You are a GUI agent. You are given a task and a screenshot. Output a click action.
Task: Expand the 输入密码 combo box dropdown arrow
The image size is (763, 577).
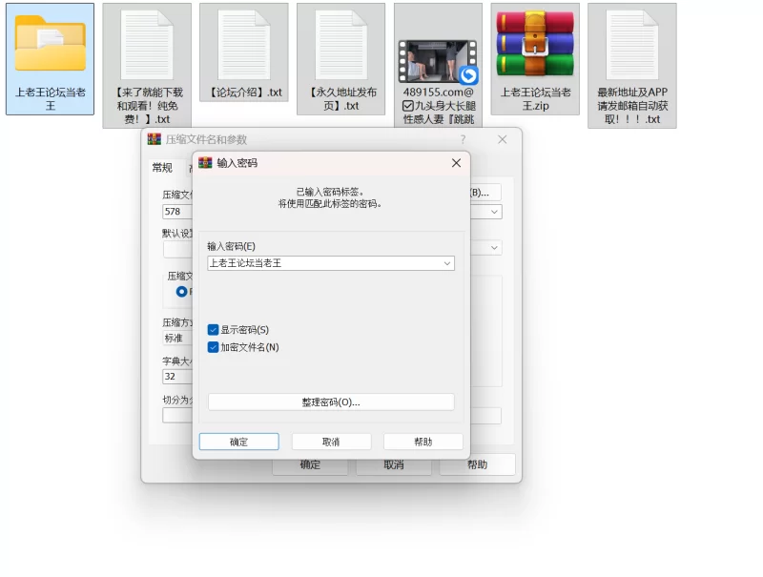tap(446, 263)
